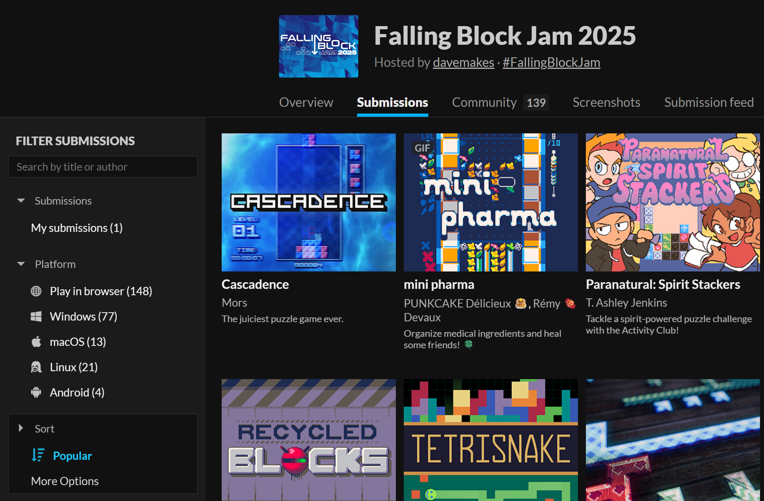Image resolution: width=764 pixels, height=501 pixels.
Task: Filter by Windows (77) platform
Action: [83, 317]
